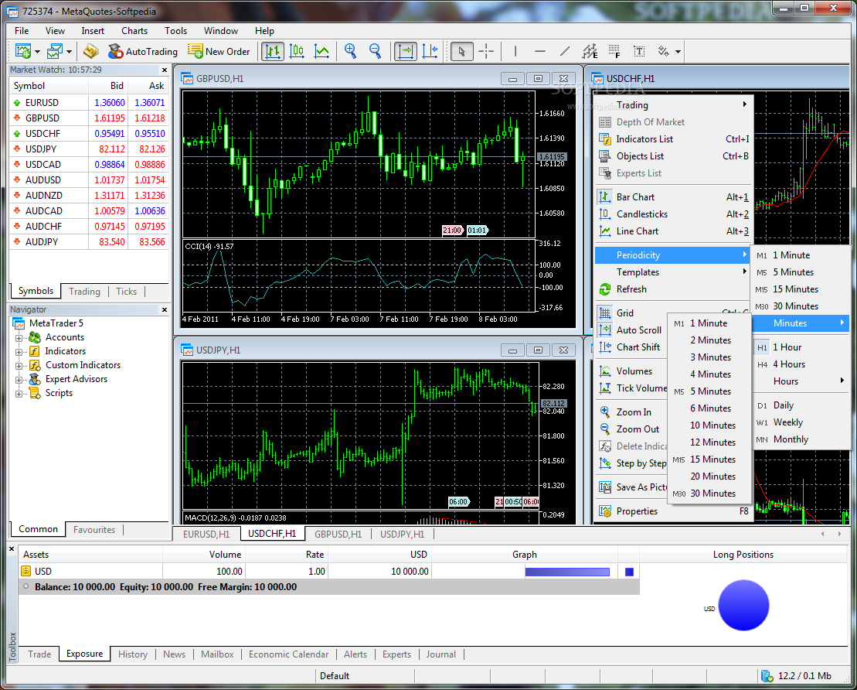Image resolution: width=857 pixels, height=690 pixels.
Task: Choose 20 Minutes in Minutes submenu
Action: click(x=710, y=476)
